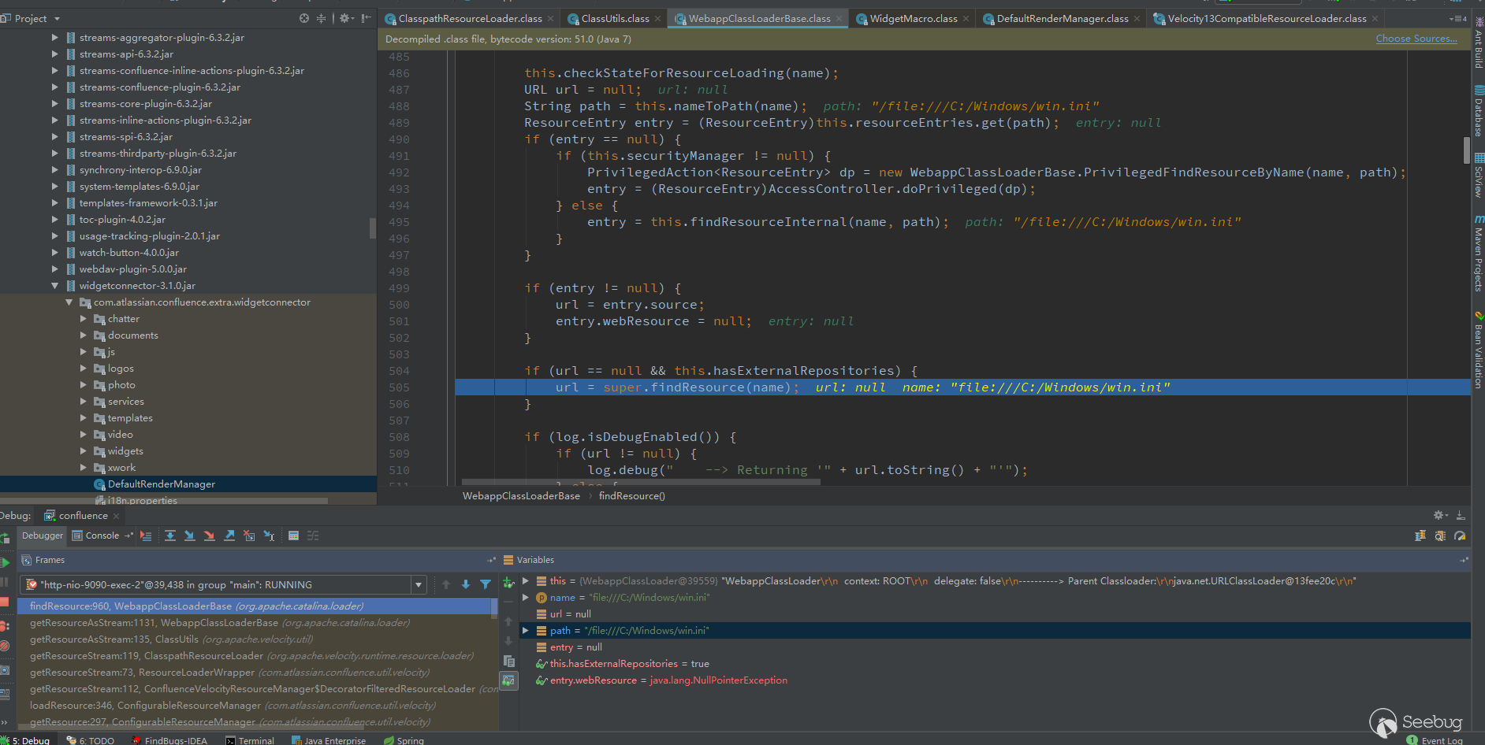The height and width of the screenshot is (745, 1485).
Task: Expand the templates package folder
Action: click(84, 418)
